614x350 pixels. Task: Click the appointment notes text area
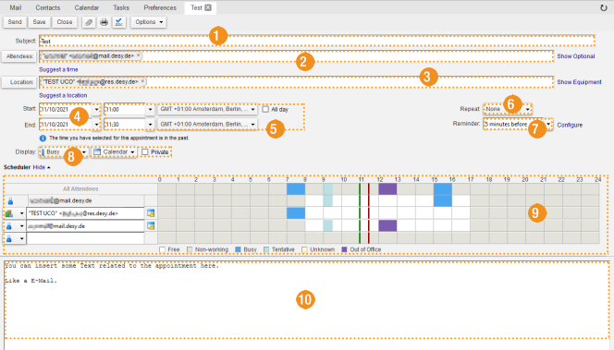click(x=307, y=299)
